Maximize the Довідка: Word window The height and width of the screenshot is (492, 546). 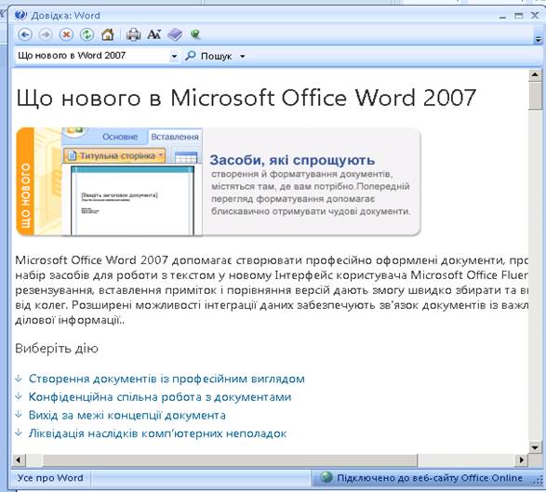[x=519, y=16]
